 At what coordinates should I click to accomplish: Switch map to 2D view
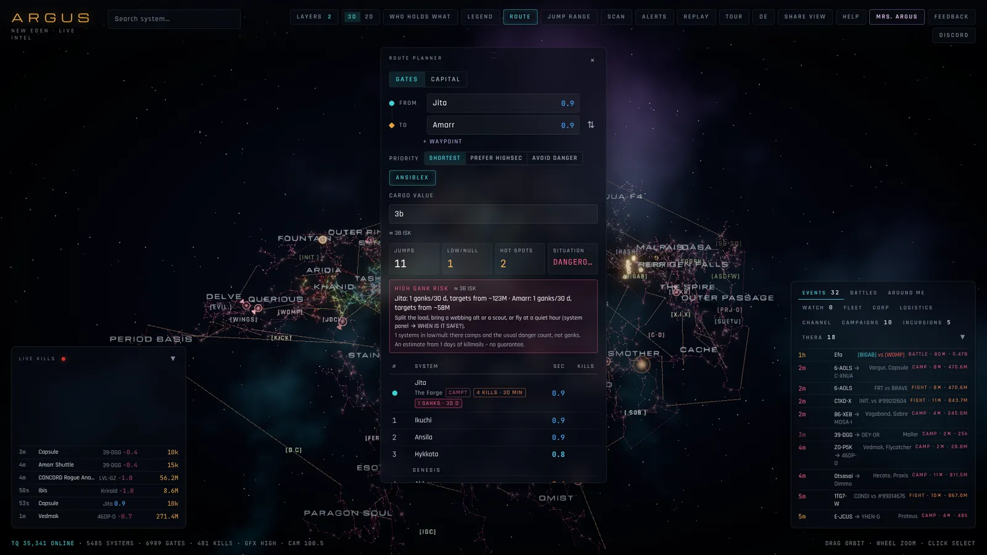(369, 17)
